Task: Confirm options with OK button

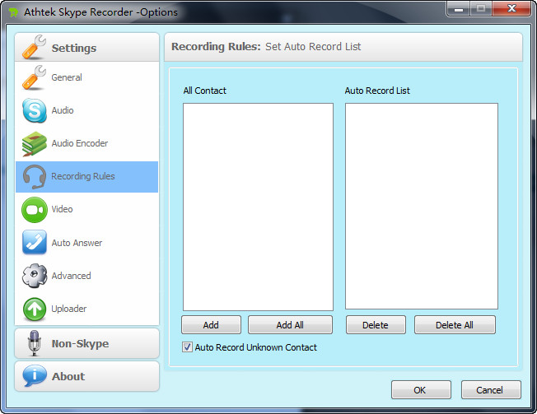Action: click(421, 389)
